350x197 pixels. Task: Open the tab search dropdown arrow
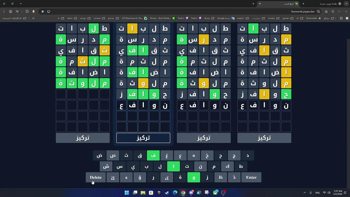point(346,4)
